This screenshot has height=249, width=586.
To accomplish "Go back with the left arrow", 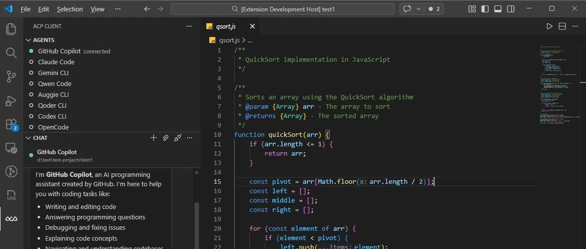I will click(x=147, y=9).
